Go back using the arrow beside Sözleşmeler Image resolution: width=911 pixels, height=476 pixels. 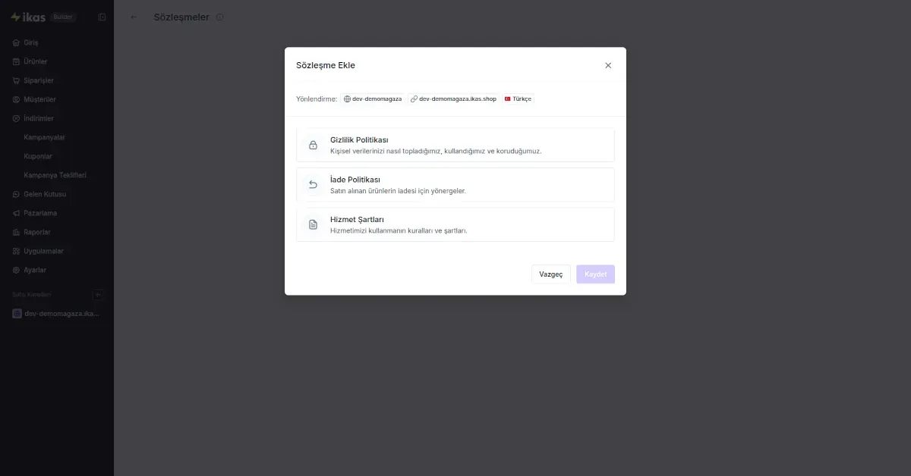tap(134, 17)
